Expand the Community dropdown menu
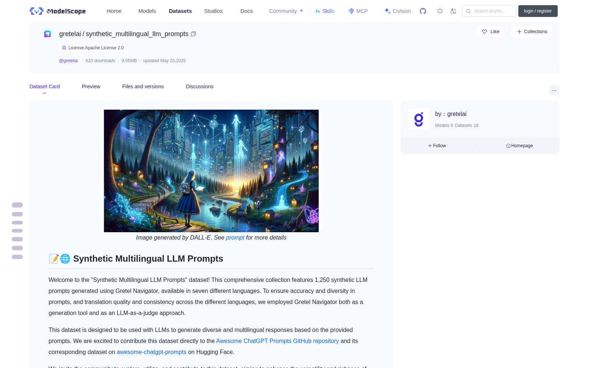 tap(286, 11)
